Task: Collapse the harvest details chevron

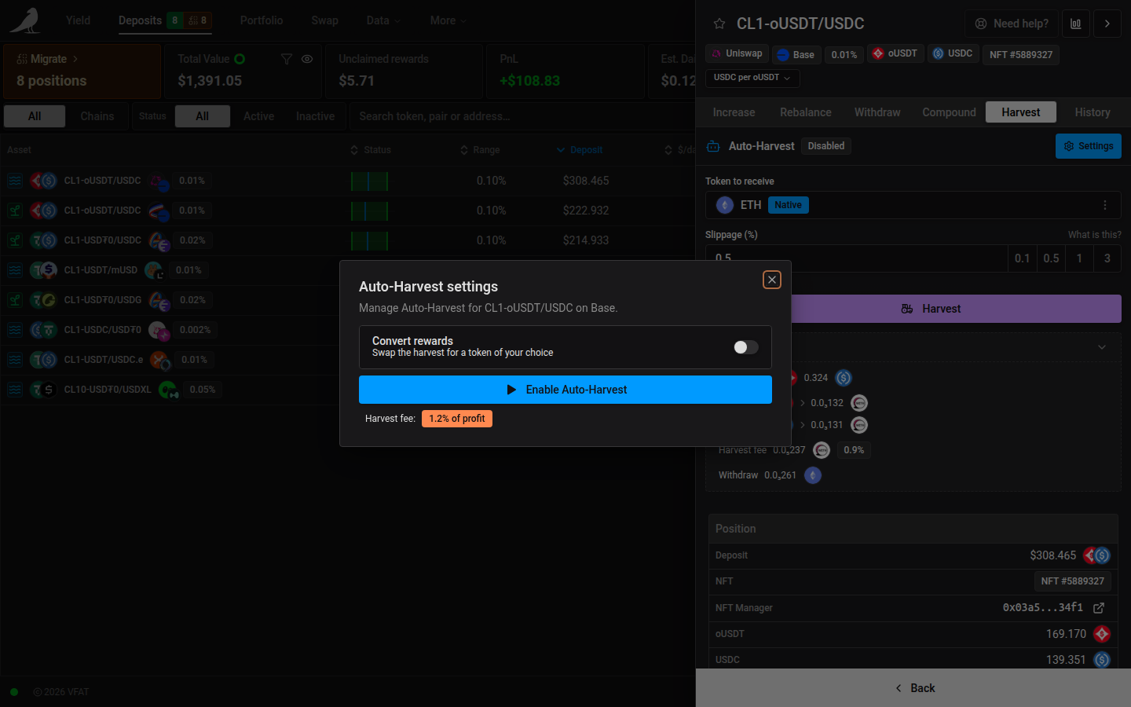Action: pyautogui.click(x=1102, y=347)
